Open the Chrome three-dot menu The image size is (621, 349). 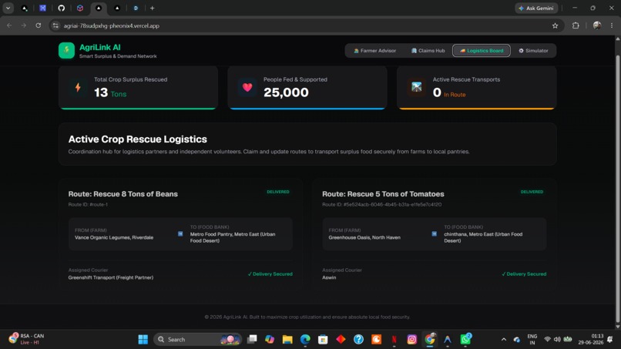coord(612,25)
